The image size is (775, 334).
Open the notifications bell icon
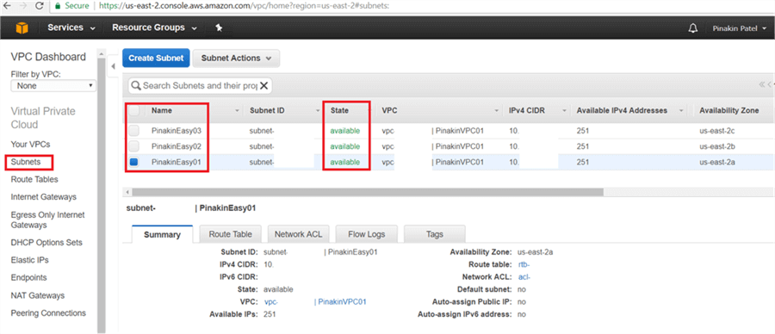(x=693, y=28)
